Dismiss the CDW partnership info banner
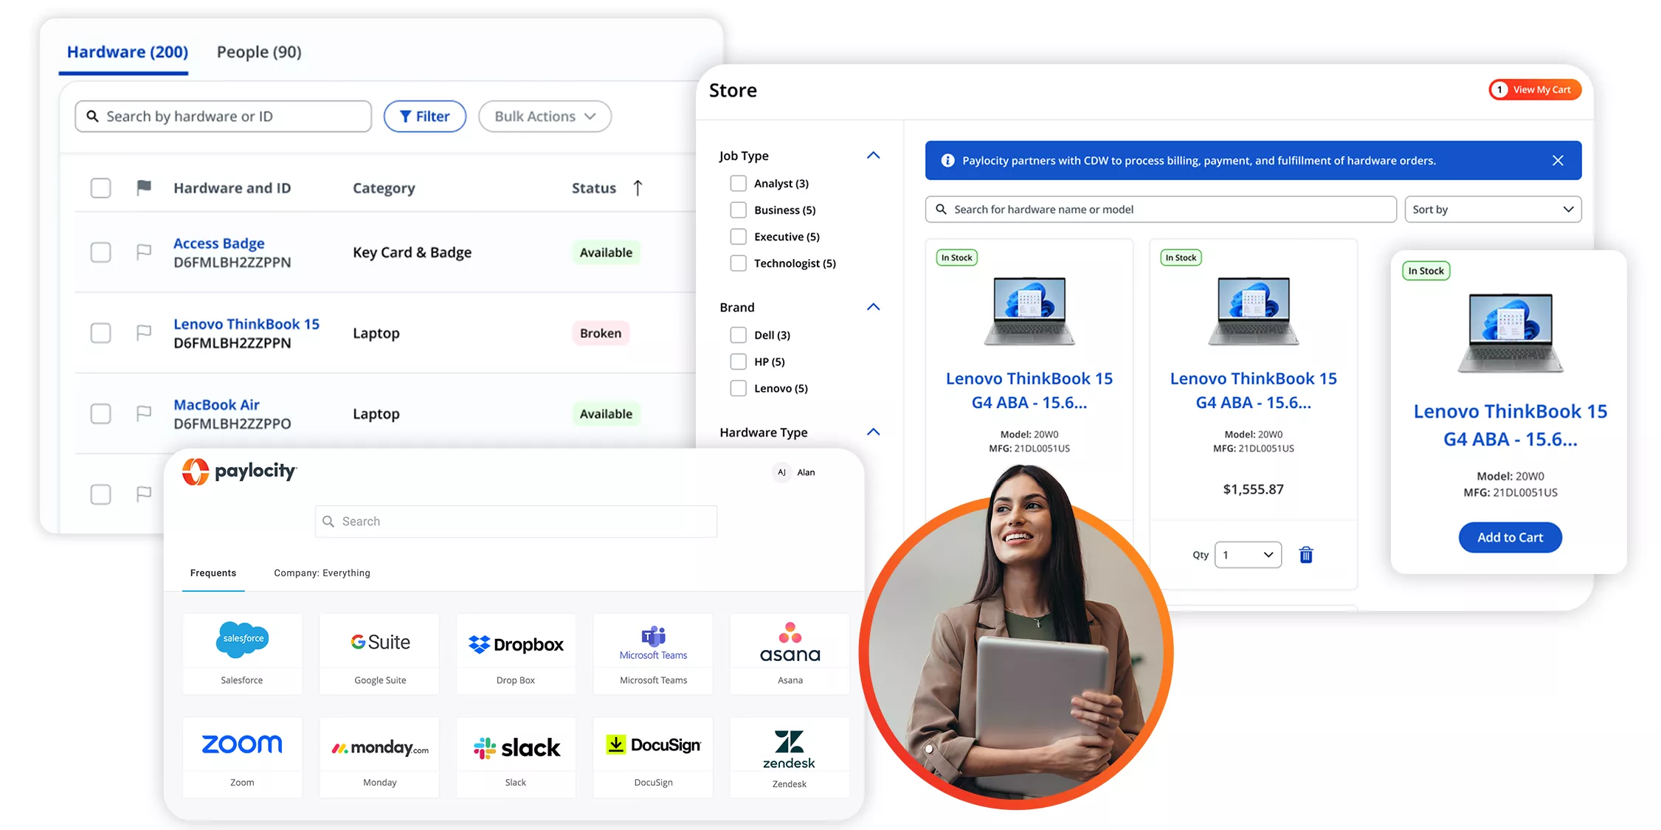 (1558, 161)
